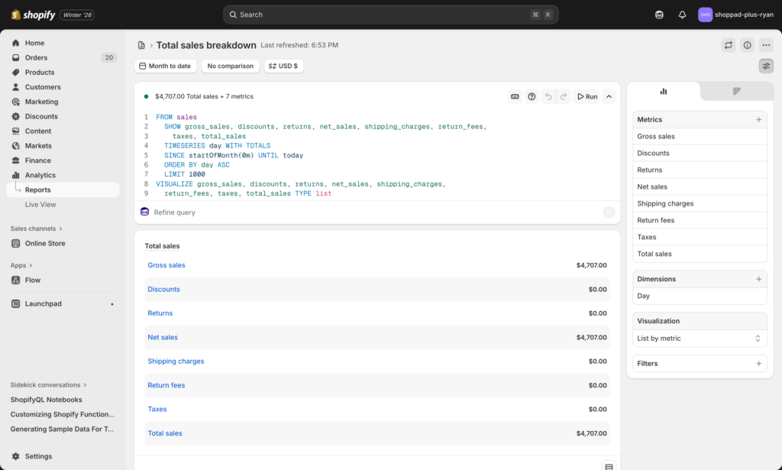Select Day dimension in panel
The height and width of the screenshot is (470, 782).
tap(700, 296)
